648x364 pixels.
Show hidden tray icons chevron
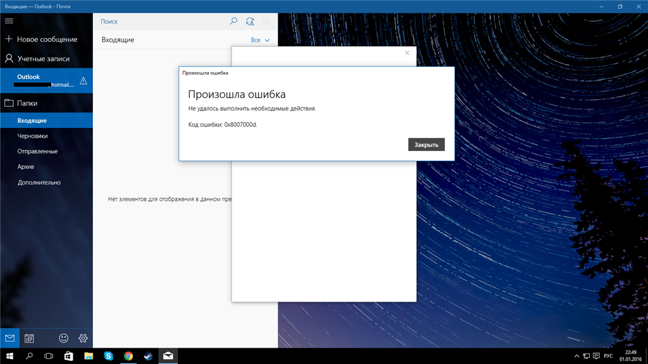pos(576,356)
